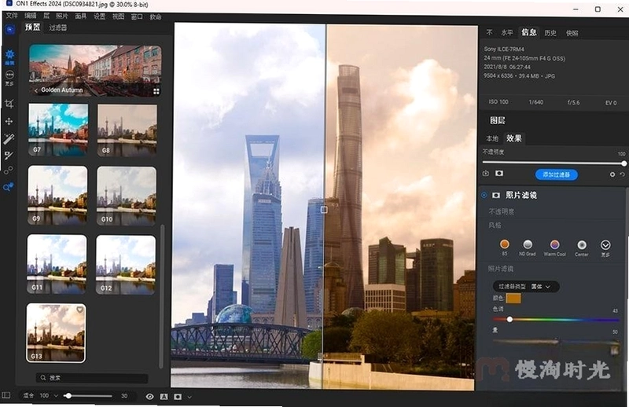
Task: Open the More options ellipsis icon in left toolbar
Action: [x=9, y=75]
